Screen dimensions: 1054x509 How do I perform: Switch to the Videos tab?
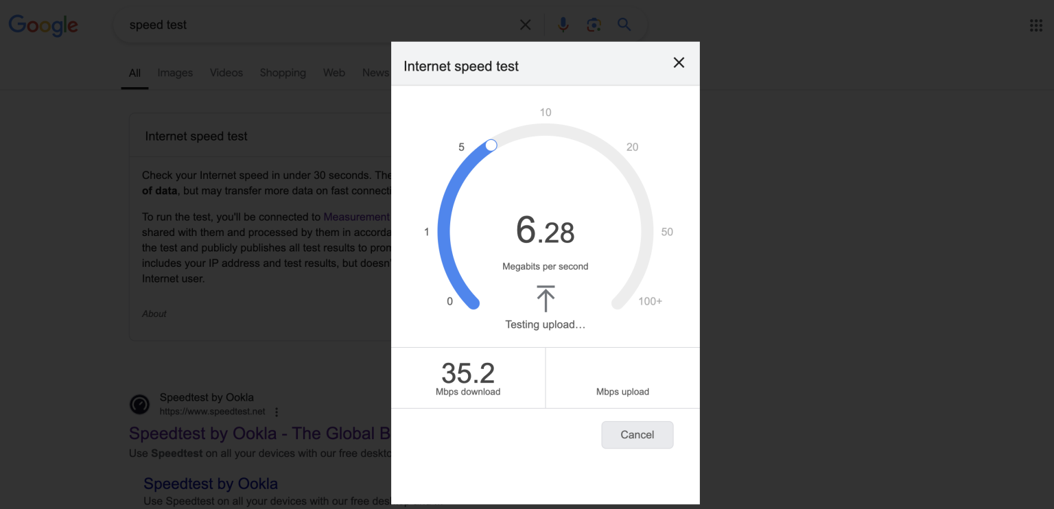click(226, 73)
